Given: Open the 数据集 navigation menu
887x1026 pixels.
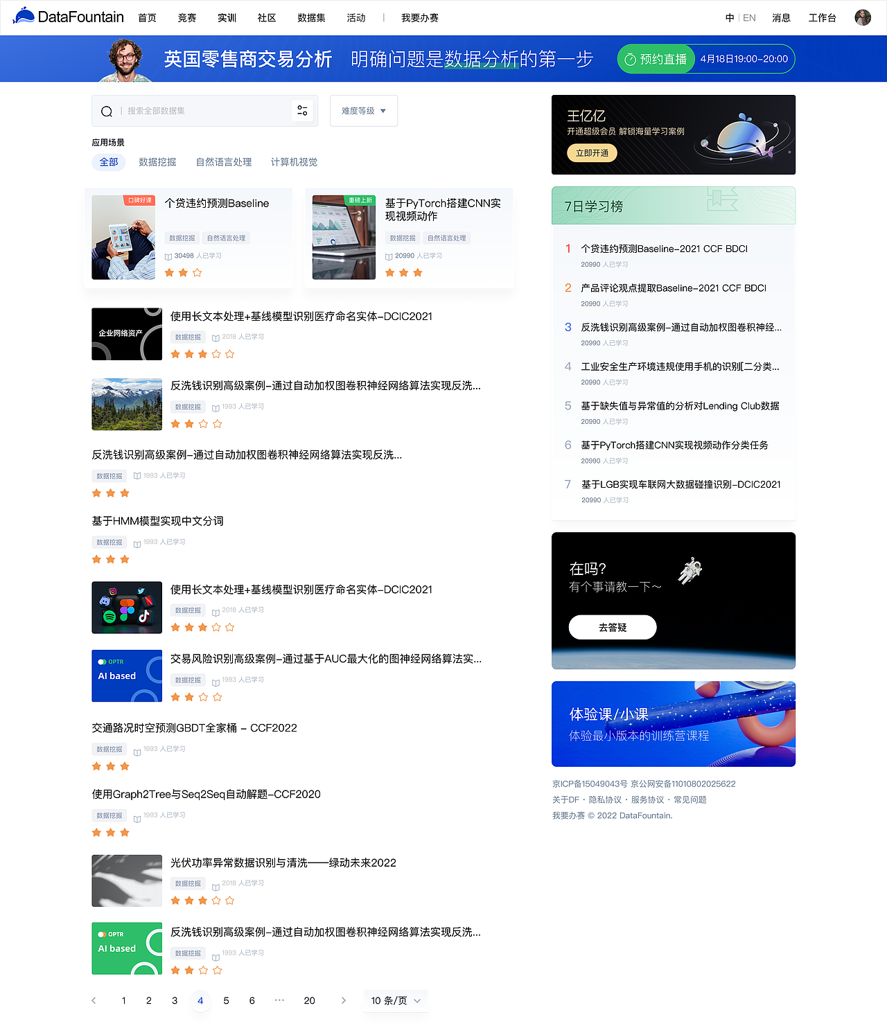Looking at the screenshot, I should (310, 17).
